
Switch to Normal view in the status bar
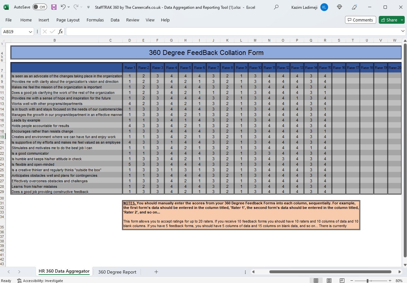[x=316, y=280]
